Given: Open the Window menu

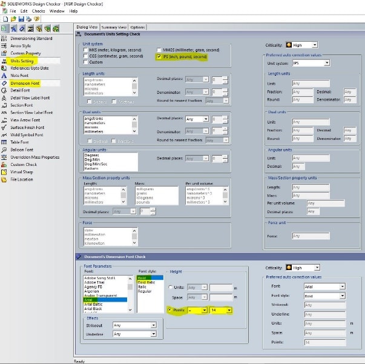Looking at the screenshot, I should click(x=57, y=11).
